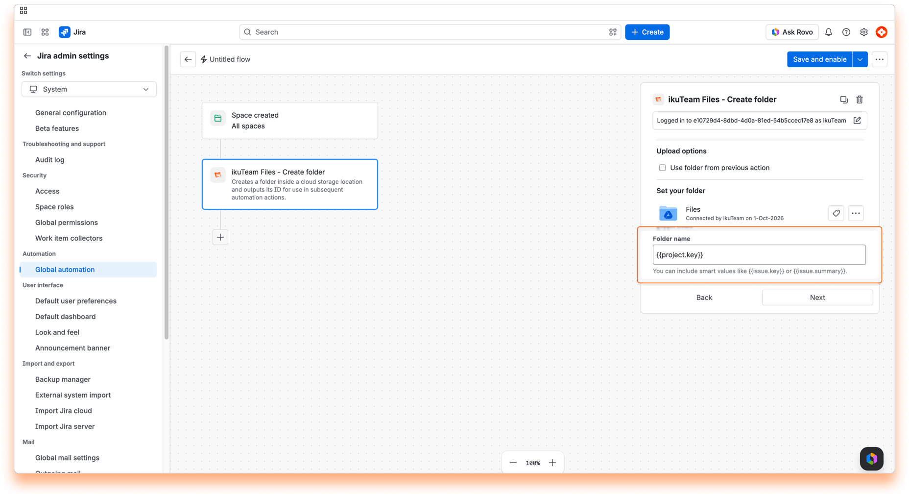Click the sidebar vertical scrollbar
This screenshot has height=497, width=909.
pos(167,192)
